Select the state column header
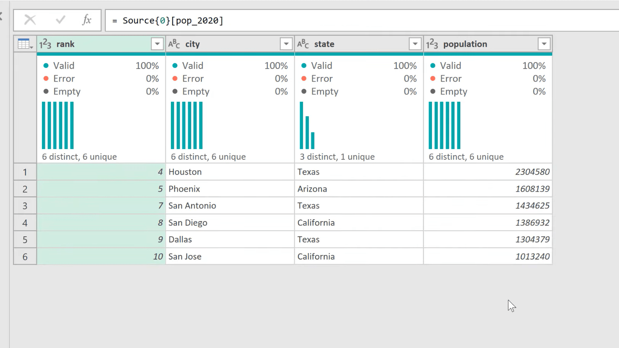 pos(359,44)
